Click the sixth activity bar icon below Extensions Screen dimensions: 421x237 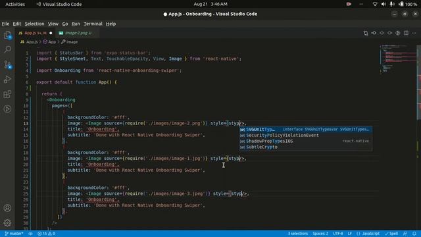7,109
